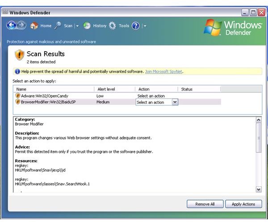Select the Adware:Win32/OpenCandy entry
Screen dimensions: 268x222
(x=45, y=96)
